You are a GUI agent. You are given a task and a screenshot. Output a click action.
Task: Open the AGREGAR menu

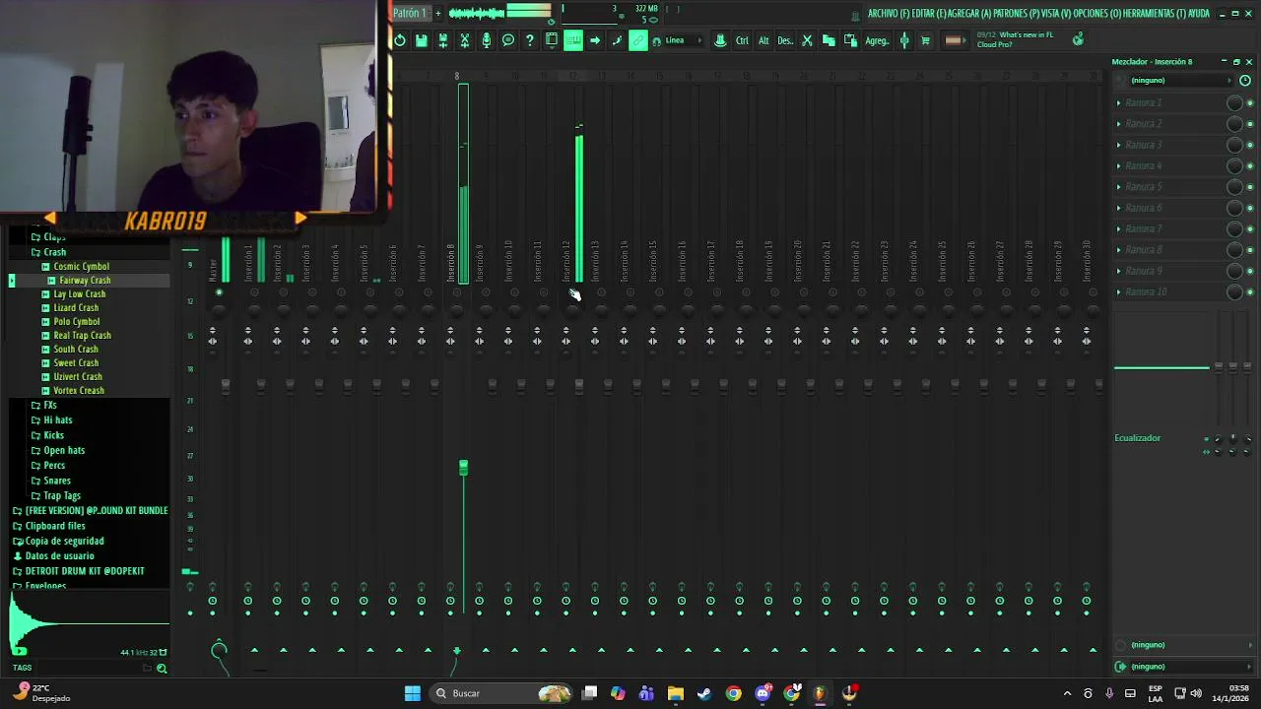tap(970, 14)
